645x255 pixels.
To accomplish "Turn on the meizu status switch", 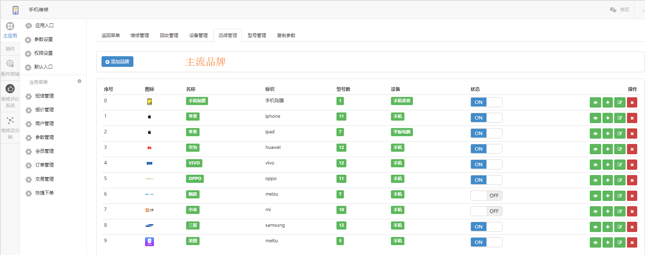I will coord(486,196).
